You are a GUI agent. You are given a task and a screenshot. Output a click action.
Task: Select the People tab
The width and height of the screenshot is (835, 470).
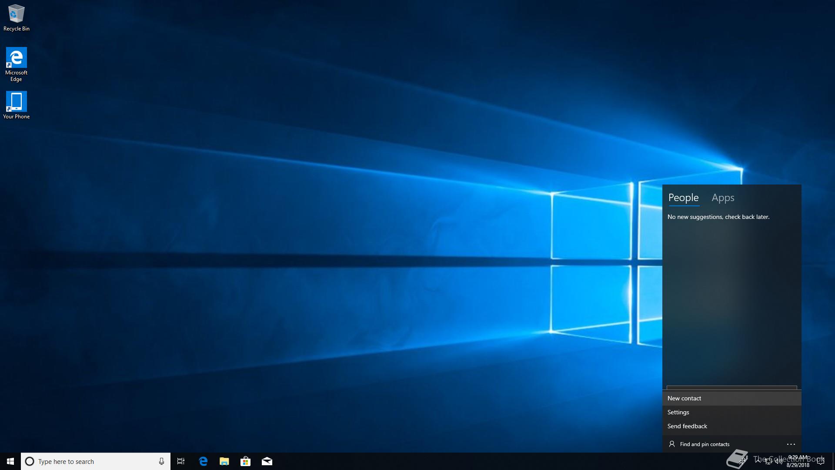tap(683, 198)
